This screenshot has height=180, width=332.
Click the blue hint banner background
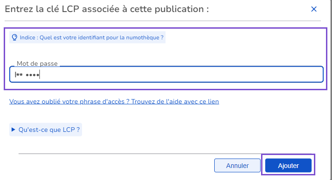point(87,37)
